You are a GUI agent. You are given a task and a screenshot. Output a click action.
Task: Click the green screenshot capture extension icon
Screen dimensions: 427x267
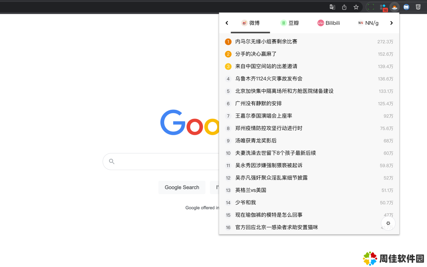(x=371, y=7)
